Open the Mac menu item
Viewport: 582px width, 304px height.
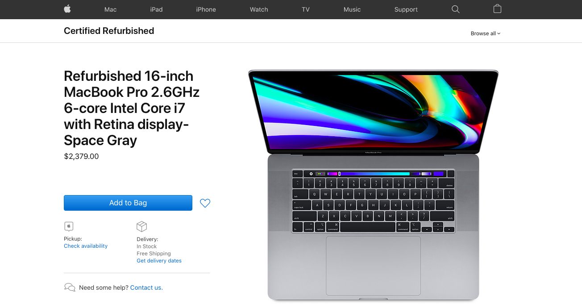(x=110, y=9)
